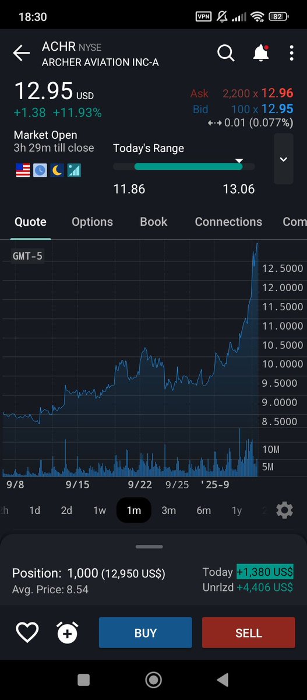Select the 3m chart range

point(169,510)
